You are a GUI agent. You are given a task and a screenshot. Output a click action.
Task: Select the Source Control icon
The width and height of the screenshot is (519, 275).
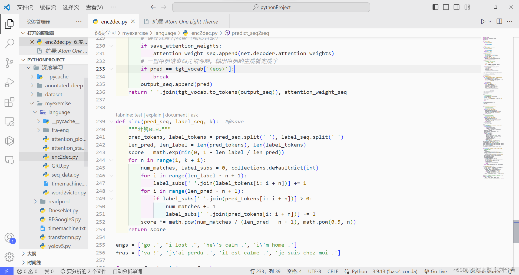coord(9,63)
